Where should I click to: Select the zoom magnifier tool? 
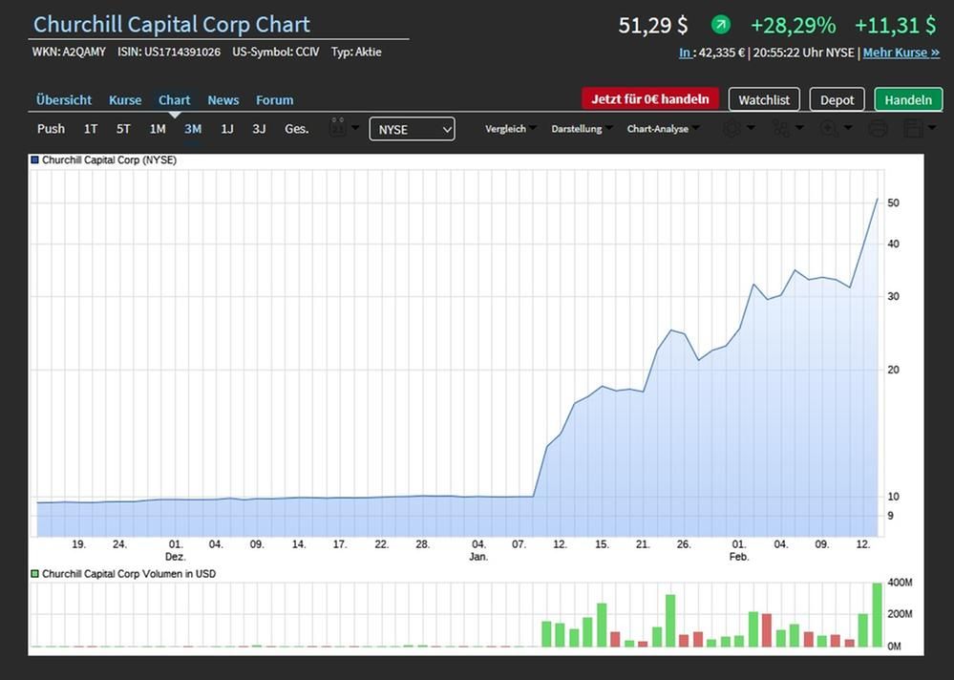(829, 128)
